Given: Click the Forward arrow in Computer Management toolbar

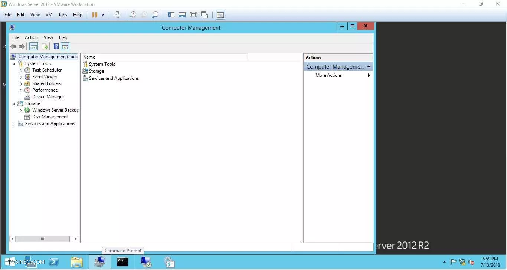Looking at the screenshot, I should click(x=22, y=47).
